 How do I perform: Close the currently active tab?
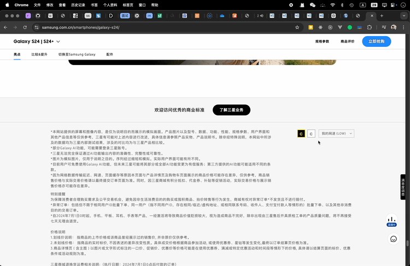coord(372,16)
